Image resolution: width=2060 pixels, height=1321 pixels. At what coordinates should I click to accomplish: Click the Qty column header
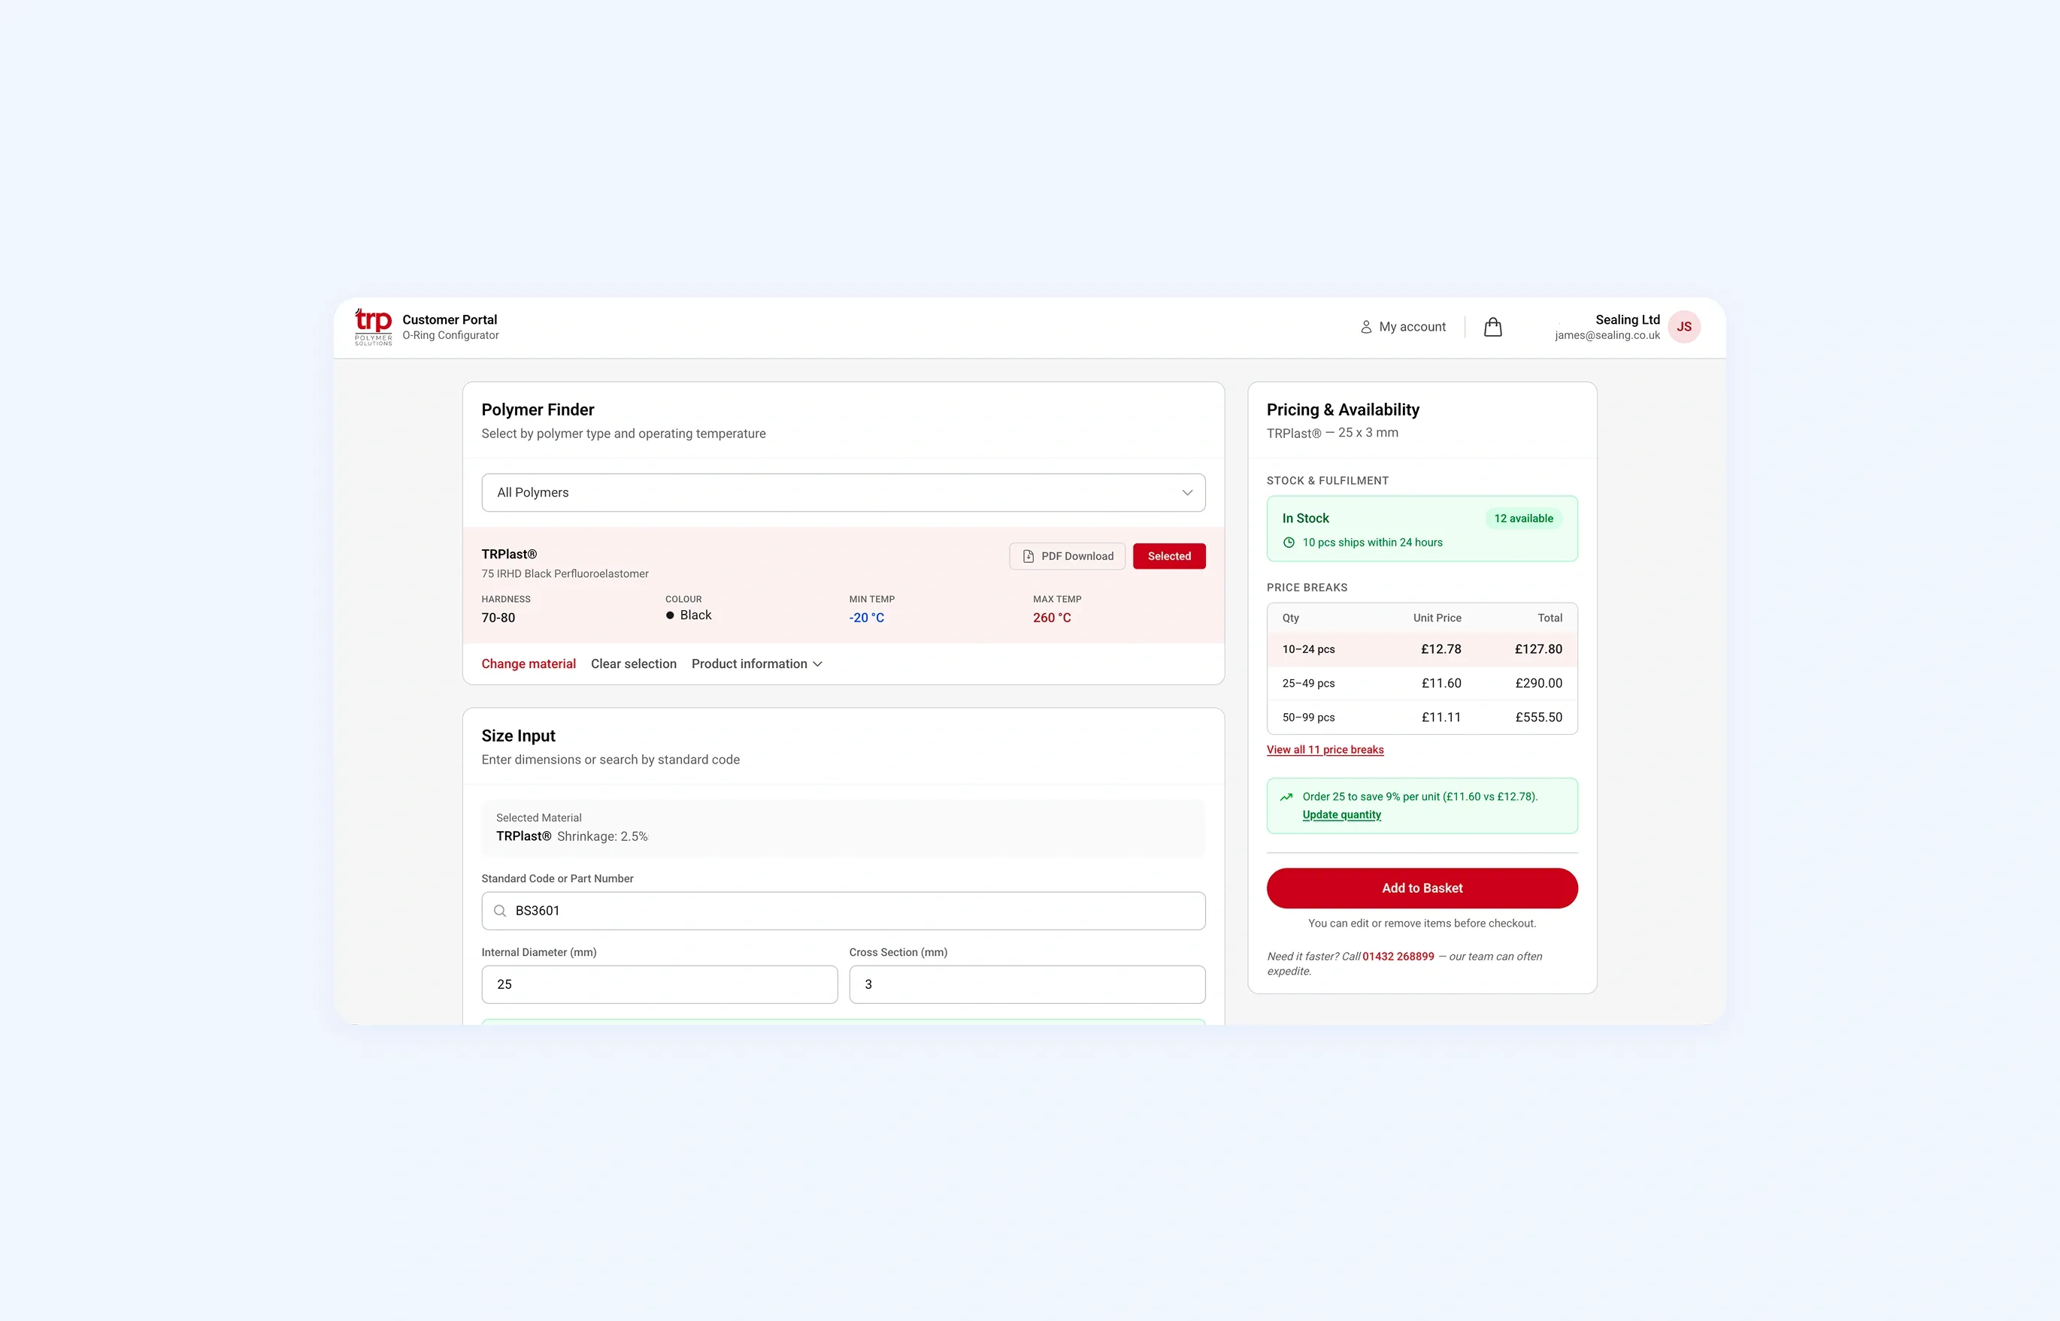click(1290, 618)
